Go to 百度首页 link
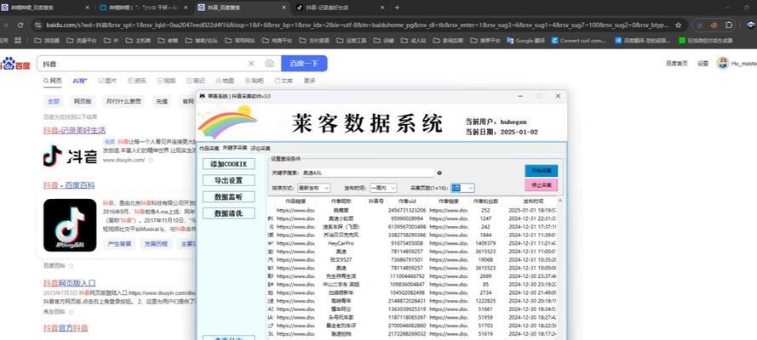 [x=677, y=64]
